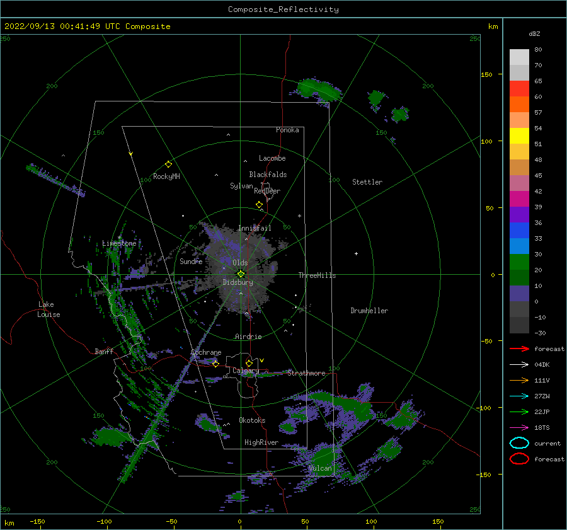Click the ThreeHills label
The height and width of the screenshot is (530, 567).
(317, 275)
